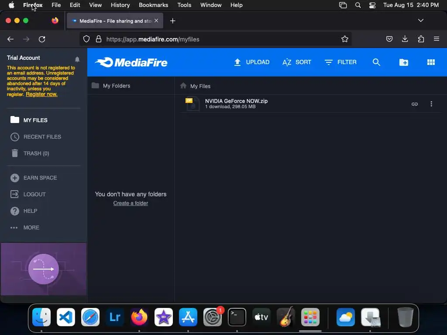Switch to grid view
The width and height of the screenshot is (447, 335).
click(431, 62)
